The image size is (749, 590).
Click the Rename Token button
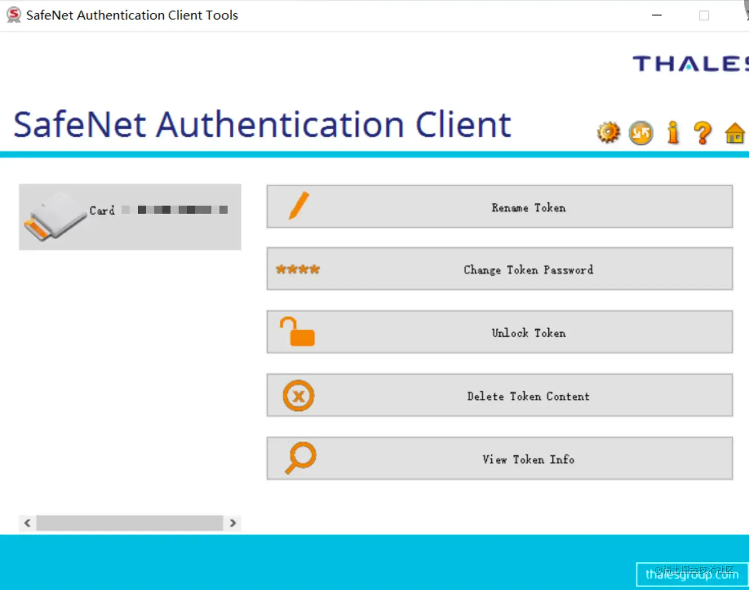(499, 207)
